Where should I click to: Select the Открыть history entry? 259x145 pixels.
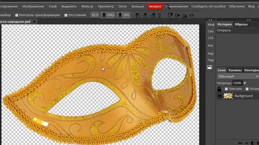tap(238, 31)
